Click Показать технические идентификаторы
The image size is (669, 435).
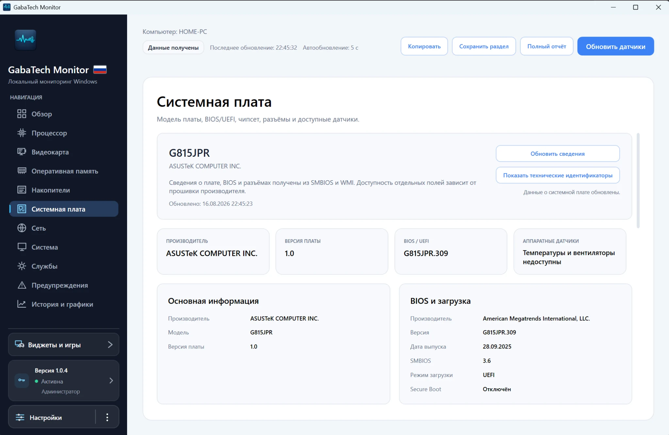coord(558,175)
